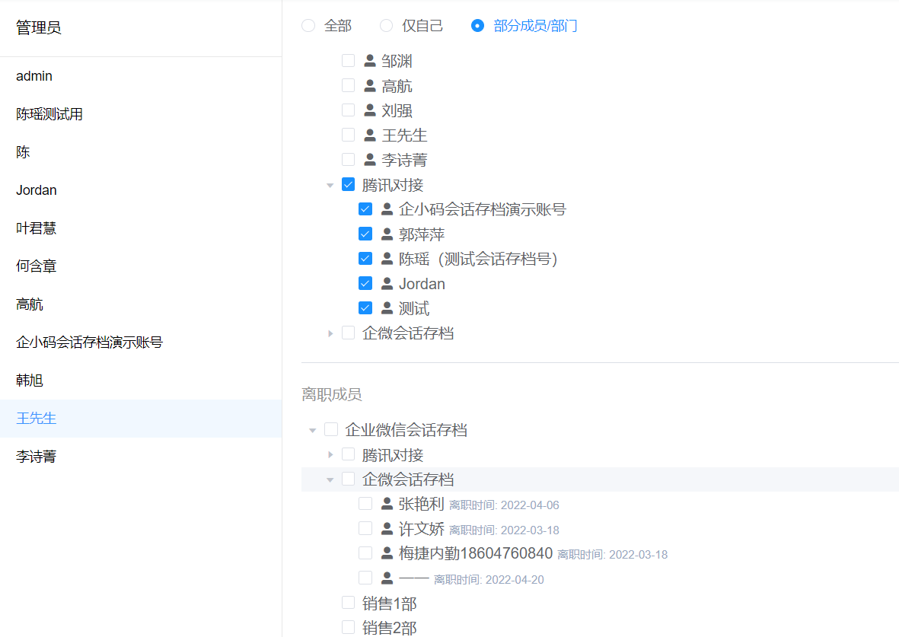This screenshot has width=899, height=637.
Task: Uncheck the 腾讯对接 department checkbox
Action: pyautogui.click(x=349, y=184)
